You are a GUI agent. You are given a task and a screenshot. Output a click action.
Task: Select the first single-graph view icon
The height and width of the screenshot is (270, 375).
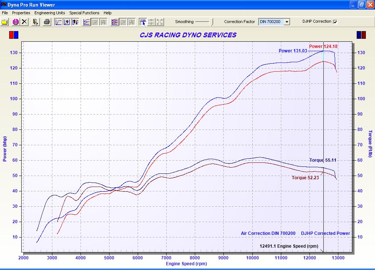pyautogui.click(x=59, y=22)
